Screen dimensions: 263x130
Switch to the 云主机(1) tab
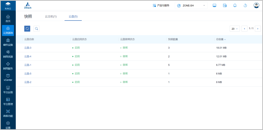(51, 16)
